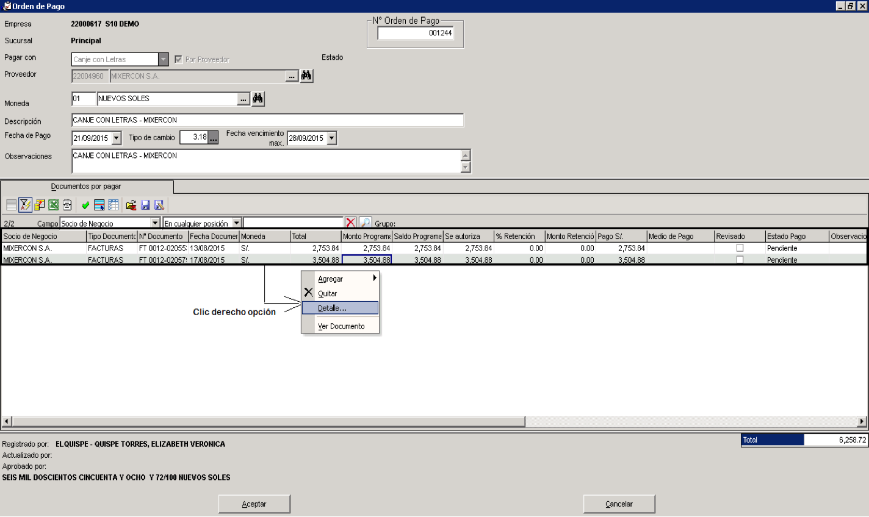Image resolution: width=869 pixels, height=517 pixels.
Task: Click the magnifier search icon beside filter box
Action: 365,223
